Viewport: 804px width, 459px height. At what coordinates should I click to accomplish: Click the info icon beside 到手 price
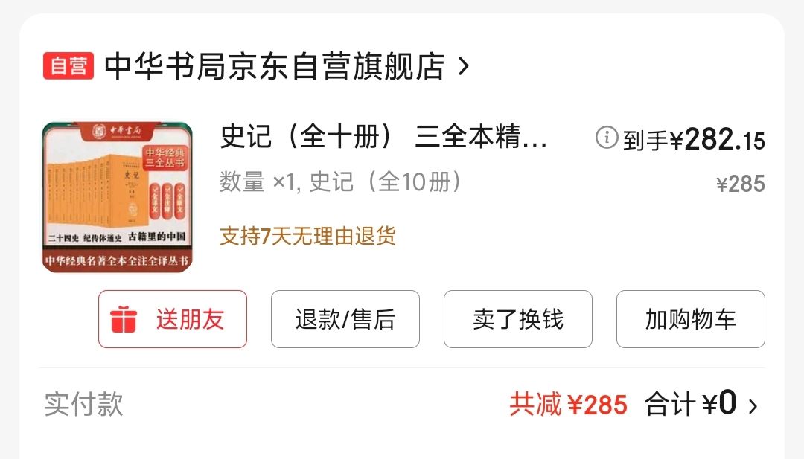tap(607, 138)
